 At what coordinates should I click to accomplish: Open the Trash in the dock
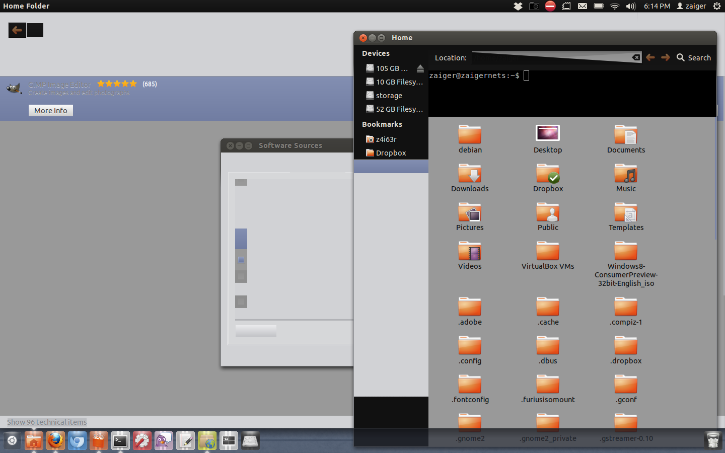point(713,440)
